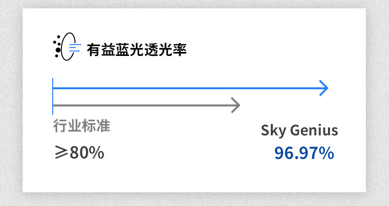Image resolution: width=389 pixels, height=206 pixels.
Task: Click the lens icon beside the title
Action: pyautogui.click(x=68, y=47)
